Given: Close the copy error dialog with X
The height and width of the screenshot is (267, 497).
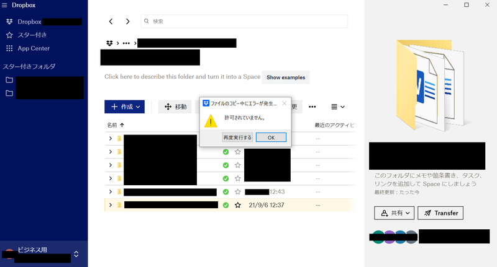Looking at the screenshot, I should tap(285, 103).
